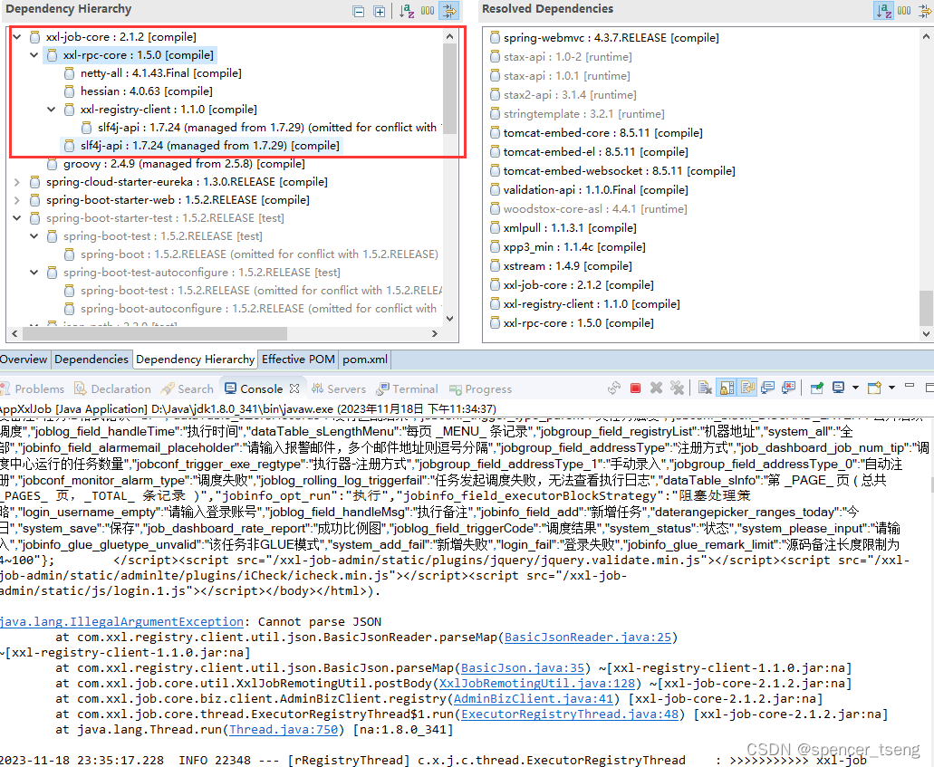Sort Resolved Dependencies alphabetically

click(x=883, y=10)
